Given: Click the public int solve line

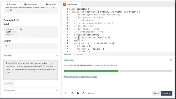Looking at the screenshot, I should [x=106, y=12].
